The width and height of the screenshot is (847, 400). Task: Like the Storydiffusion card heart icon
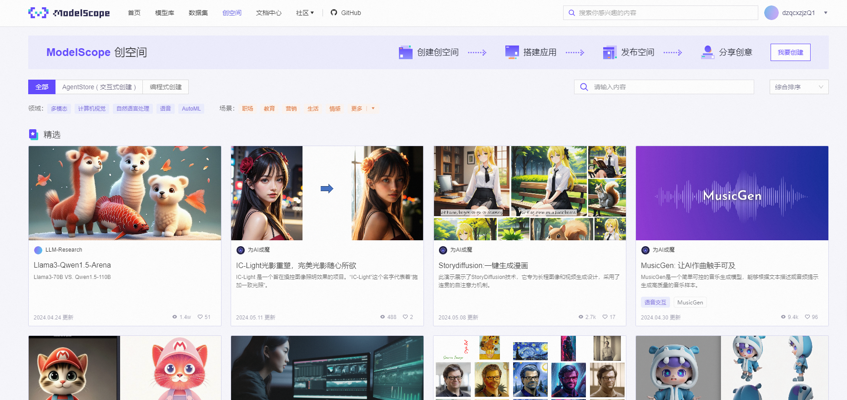[605, 317]
